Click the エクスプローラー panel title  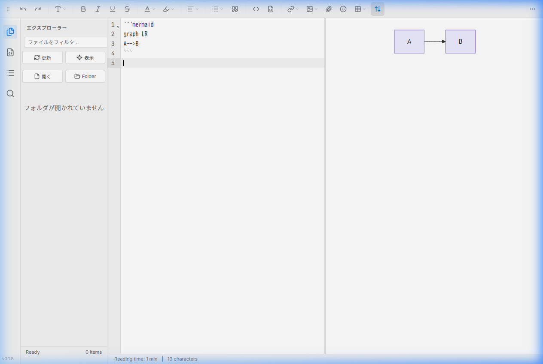pyautogui.click(x=47, y=28)
